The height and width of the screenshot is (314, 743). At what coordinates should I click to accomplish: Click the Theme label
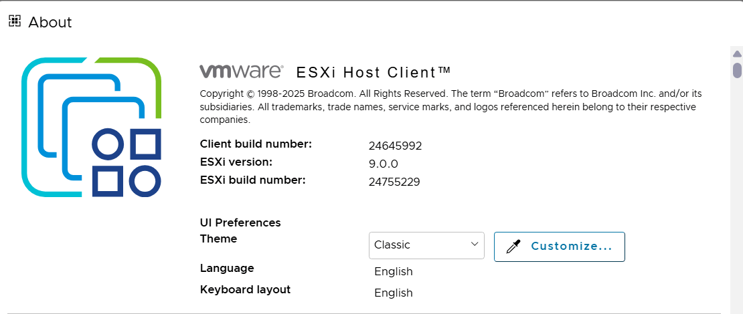tap(218, 239)
